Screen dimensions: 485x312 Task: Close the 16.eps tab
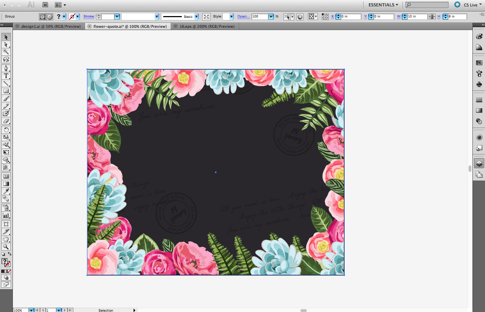click(x=175, y=26)
